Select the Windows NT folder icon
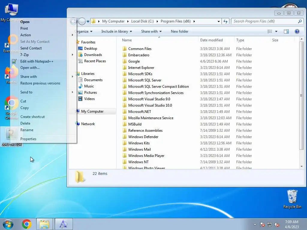Screen dimensions: 307x230 coord(124,162)
